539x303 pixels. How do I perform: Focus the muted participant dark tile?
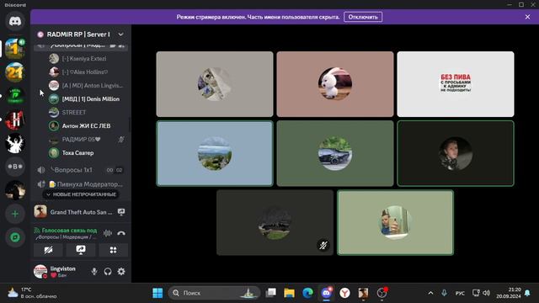[275, 222]
